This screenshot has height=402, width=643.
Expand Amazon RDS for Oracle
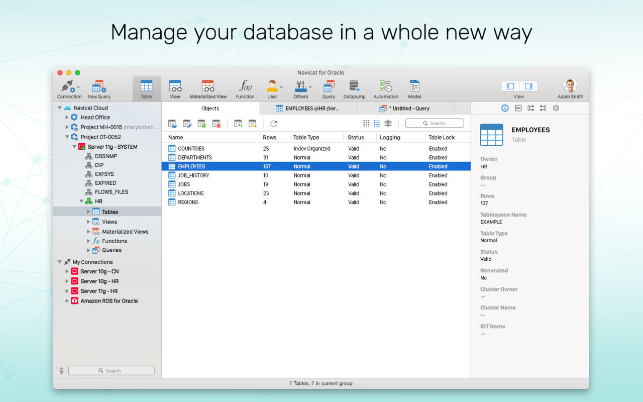pos(67,301)
